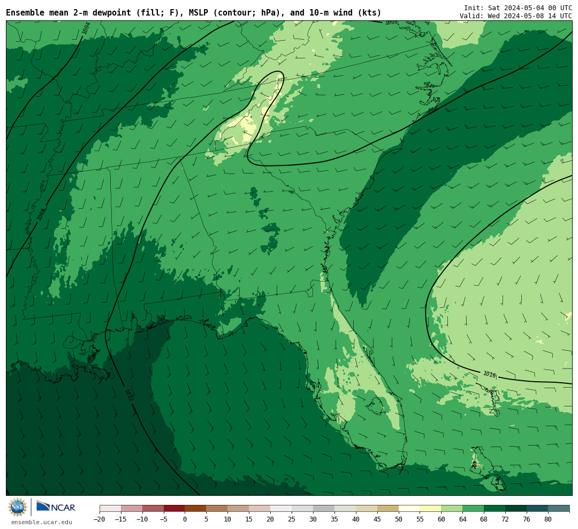Click the Valid date text
The height and width of the screenshot is (529, 578).
[x=516, y=16]
